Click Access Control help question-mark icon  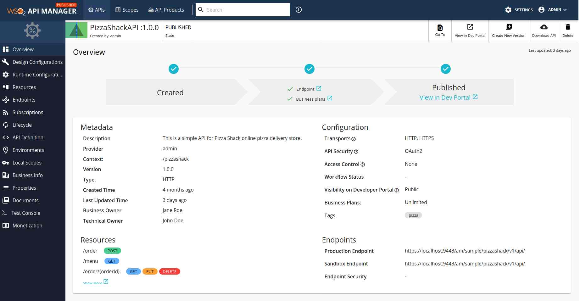[x=363, y=165]
